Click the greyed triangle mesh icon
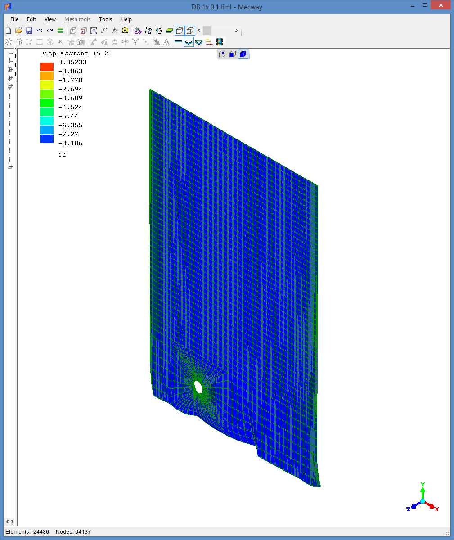 pos(166,42)
